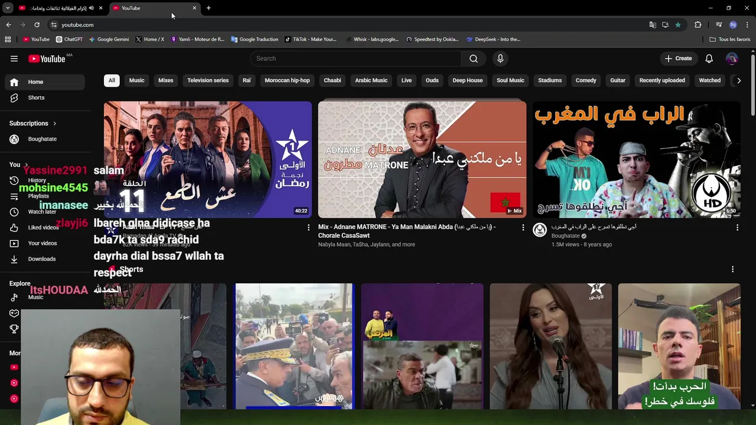
Task: Open three-dot menu for Adnane MATRONE mix
Action: coord(523,227)
